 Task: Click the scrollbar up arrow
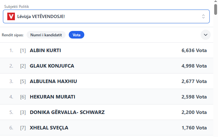216,1
